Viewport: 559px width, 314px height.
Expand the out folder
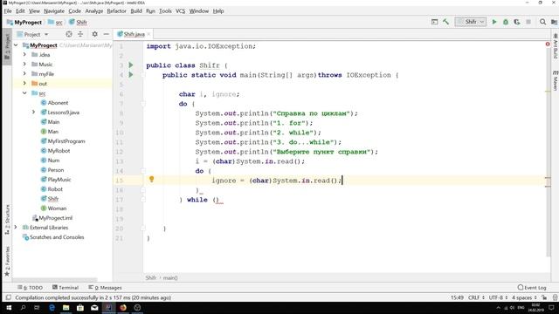[x=24, y=84]
